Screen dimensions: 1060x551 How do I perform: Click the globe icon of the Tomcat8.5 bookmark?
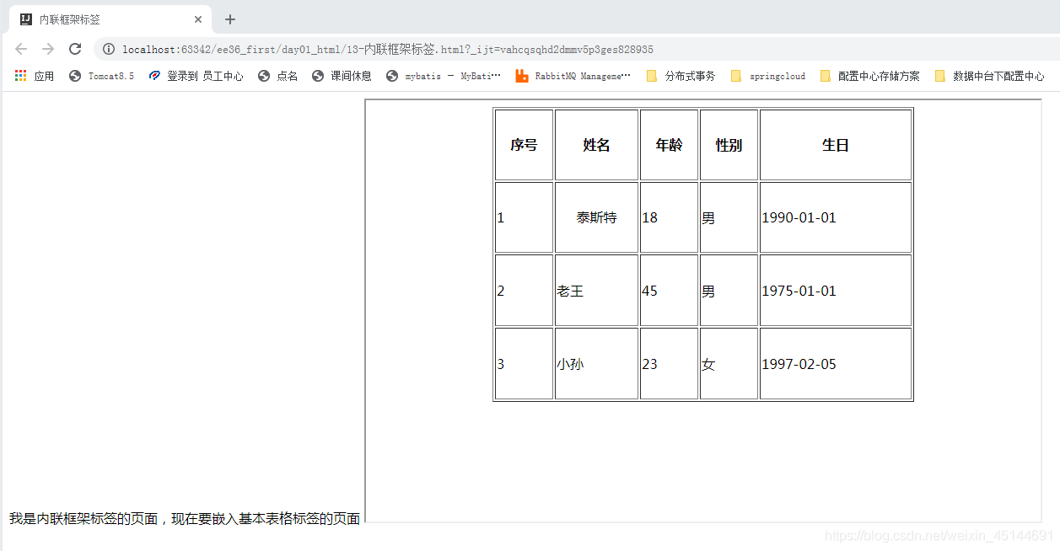tap(75, 76)
